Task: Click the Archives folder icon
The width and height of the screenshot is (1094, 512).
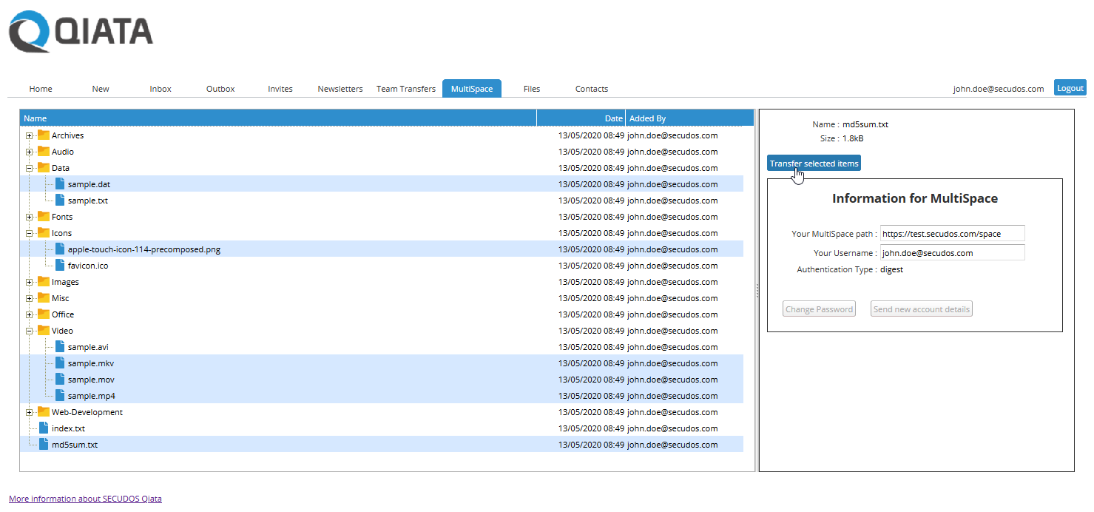Action: coord(44,135)
